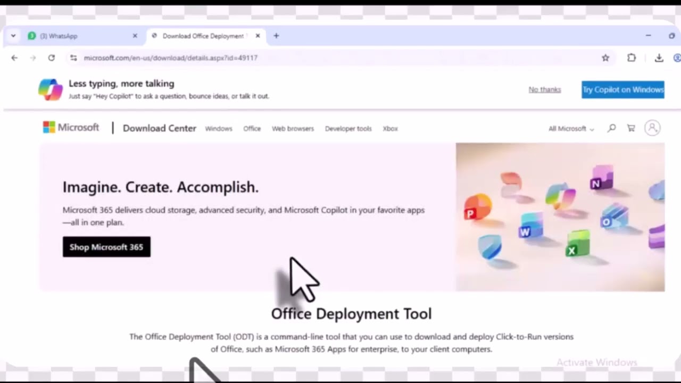Close the WhatsApp tab
681x383 pixels.
(x=135, y=36)
